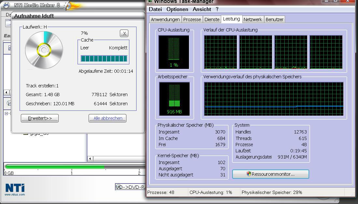Click the Prozesse value 48 in the System group
The image size is (358, 204).
coord(304,145)
